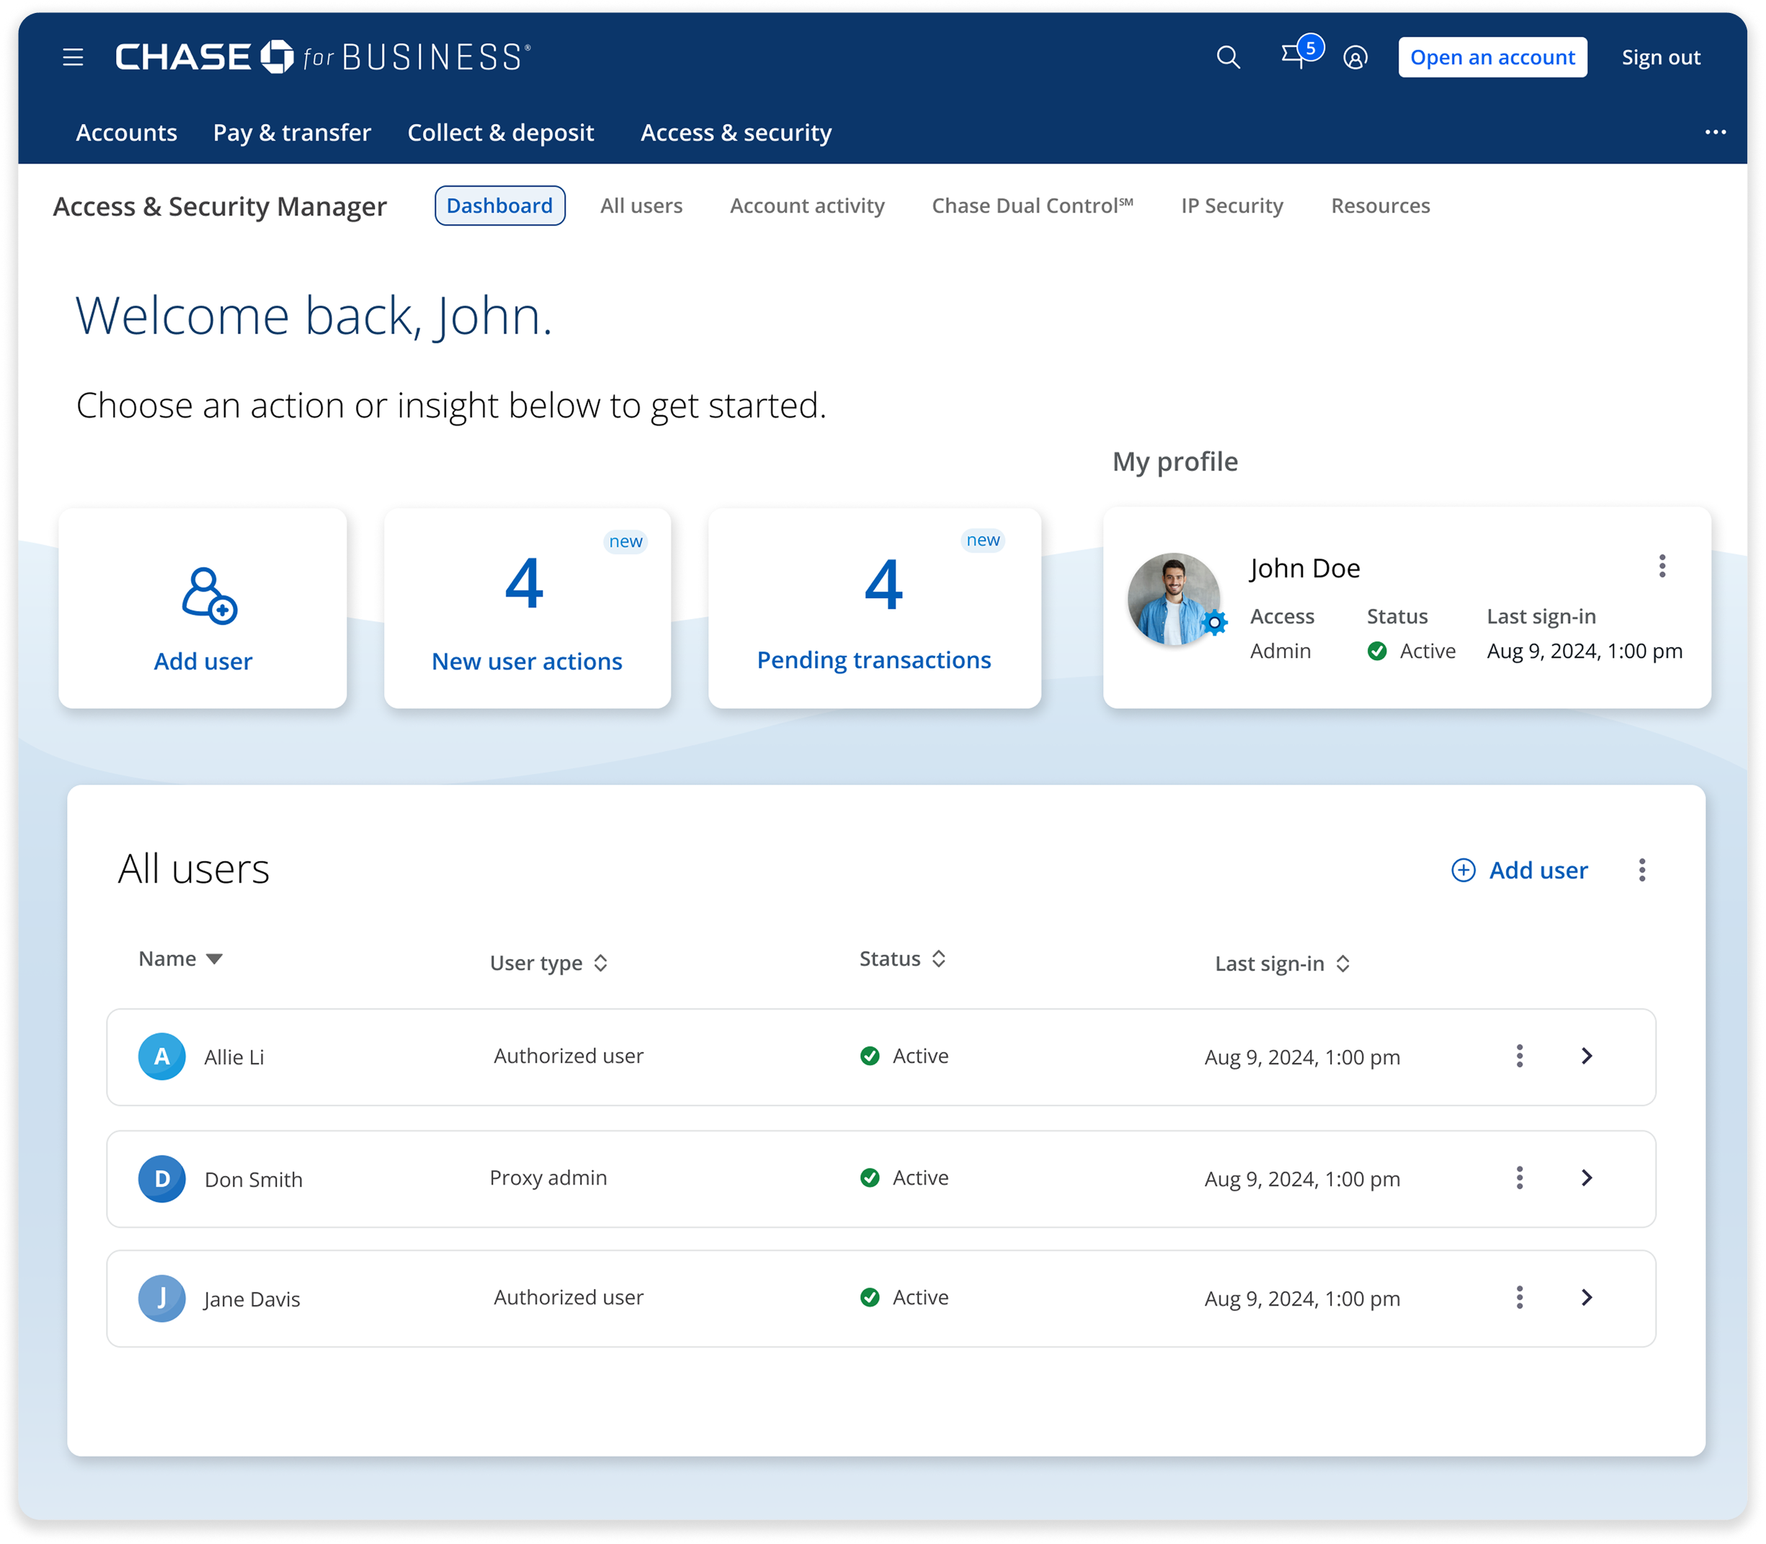The width and height of the screenshot is (1766, 1544).
Task: Click Proxy admin user type text
Action: [548, 1178]
